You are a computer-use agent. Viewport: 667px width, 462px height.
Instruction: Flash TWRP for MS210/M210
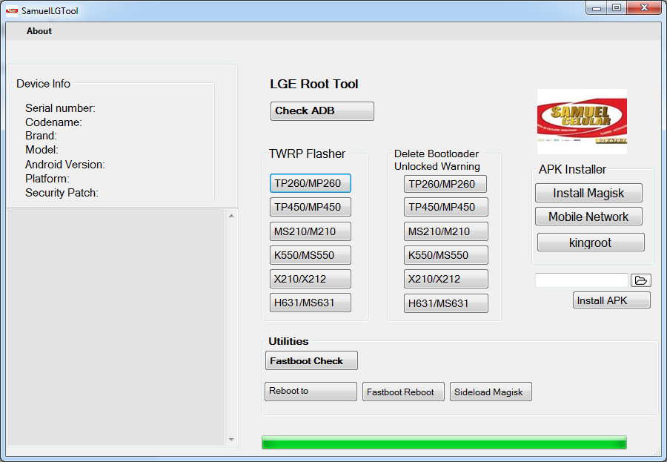coord(311,231)
